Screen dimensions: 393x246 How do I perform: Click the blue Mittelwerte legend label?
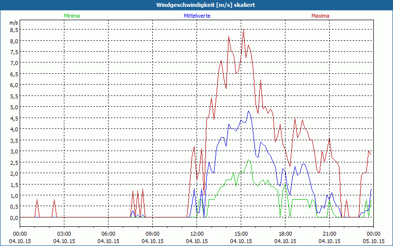point(197,16)
